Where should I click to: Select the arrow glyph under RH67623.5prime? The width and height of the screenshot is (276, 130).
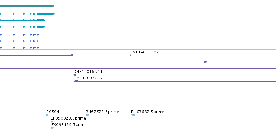[88, 115]
